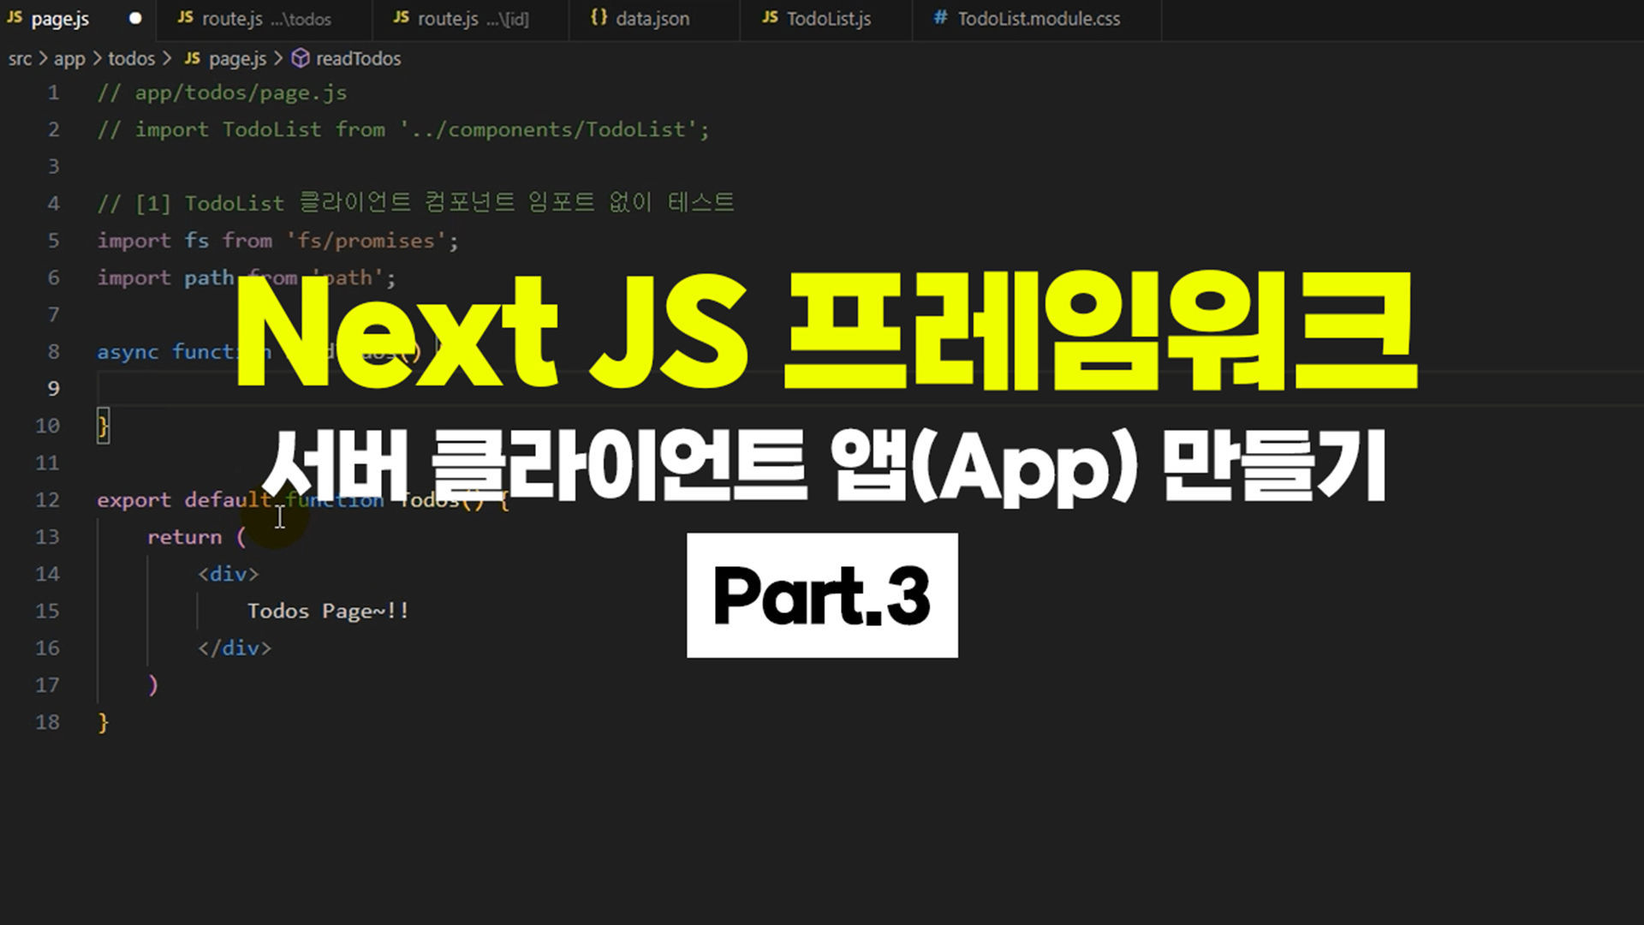Switch to TodoList.module.css tab
The image size is (1644, 925).
click(1037, 19)
